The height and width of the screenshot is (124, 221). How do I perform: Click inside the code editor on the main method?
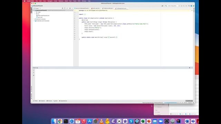pos(99,37)
